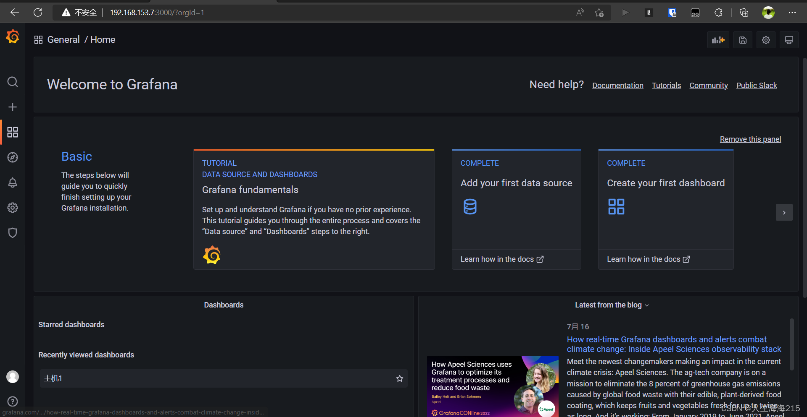Open browser settings ellipsis menu
Viewport: 807px width, 417px height.
[x=792, y=13]
